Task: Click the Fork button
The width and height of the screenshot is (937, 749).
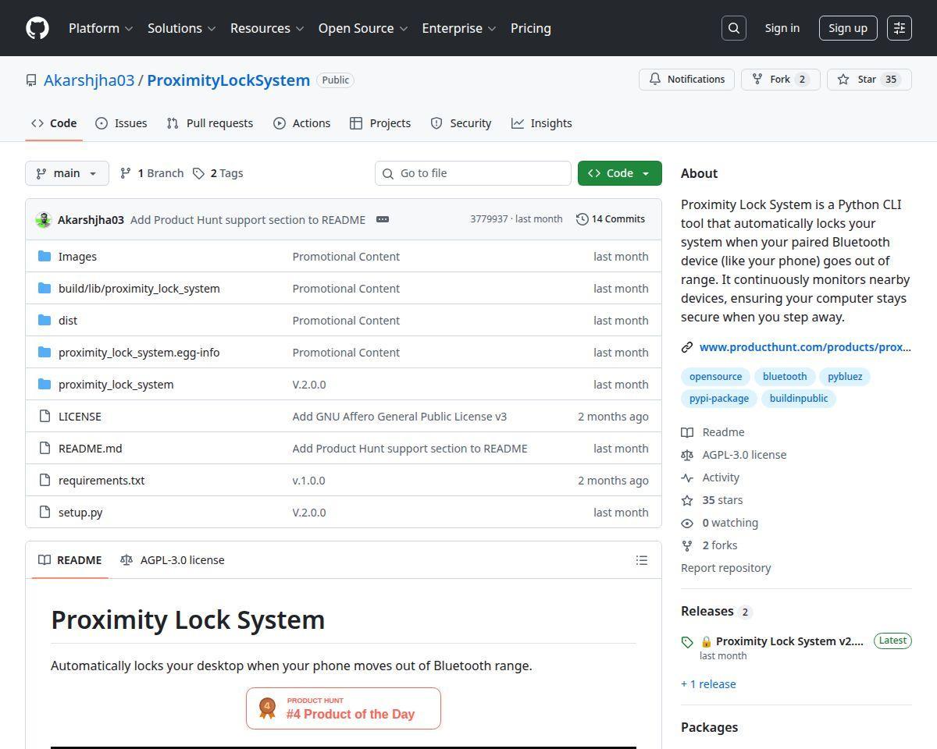Action: (780, 80)
